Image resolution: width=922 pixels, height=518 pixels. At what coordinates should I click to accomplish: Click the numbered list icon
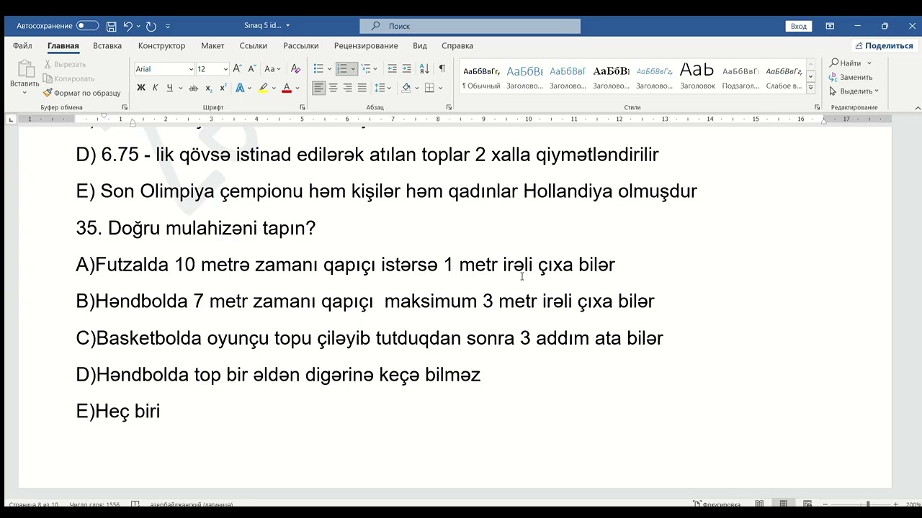(342, 69)
